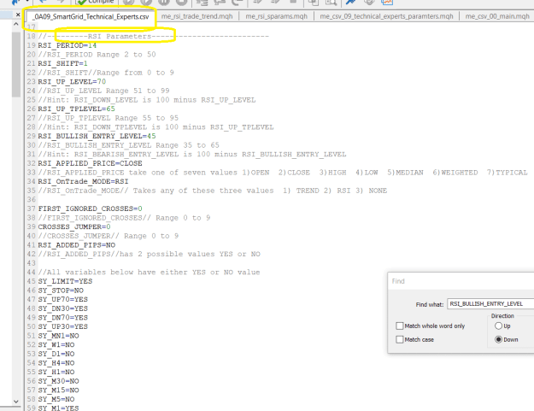The image size is (534, 411).
Task: Click the RSI_APPLIED_PRICE=CLOSE line
Action: tap(90, 163)
